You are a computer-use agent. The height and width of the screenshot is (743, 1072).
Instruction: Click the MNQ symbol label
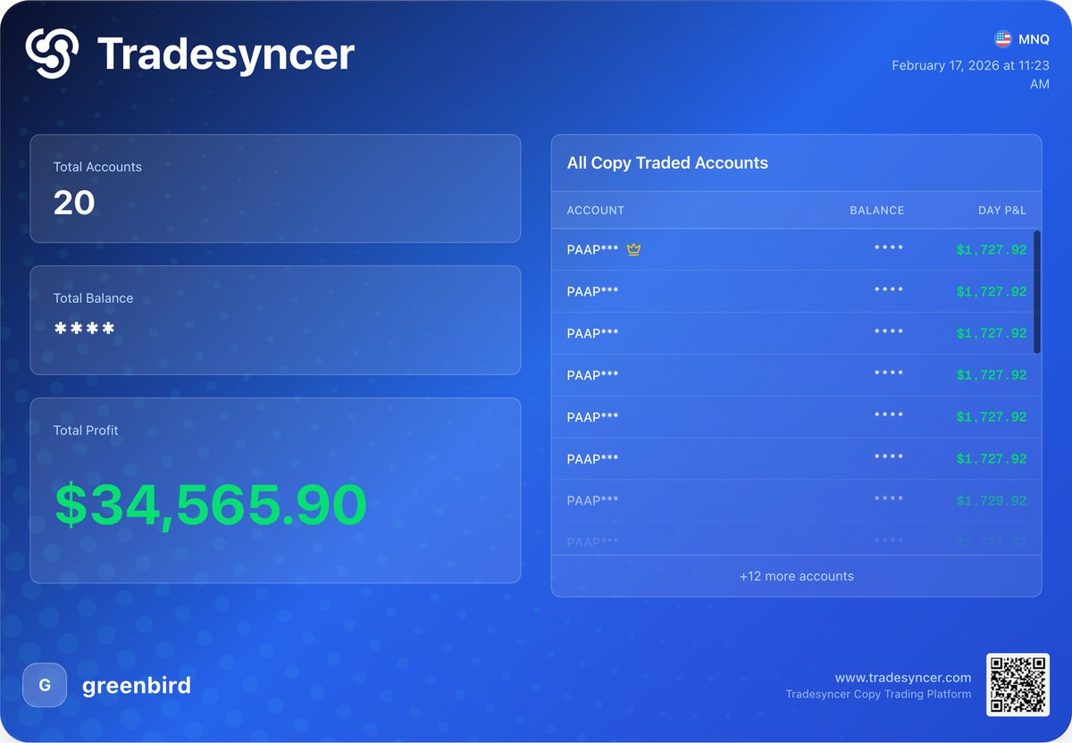pos(1034,39)
